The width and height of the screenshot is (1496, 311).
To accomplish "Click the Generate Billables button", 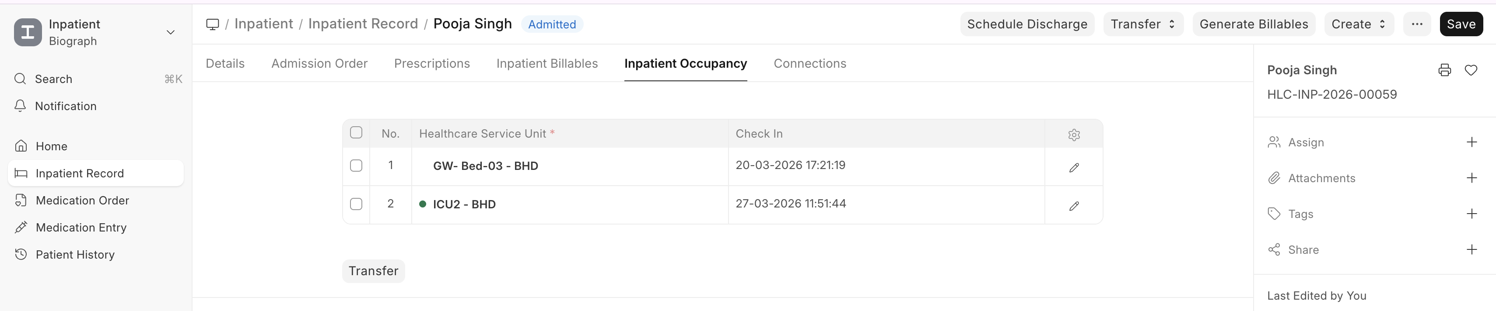I will click(x=1254, y=24).
